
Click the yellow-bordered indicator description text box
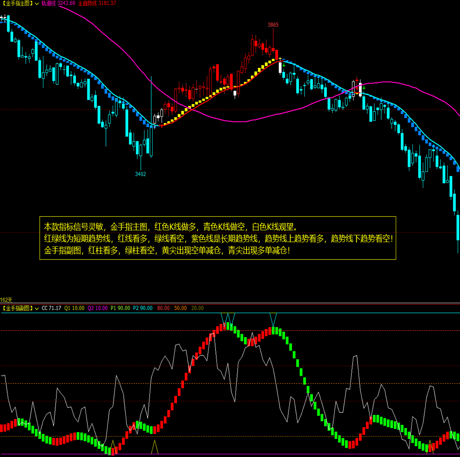218,238
